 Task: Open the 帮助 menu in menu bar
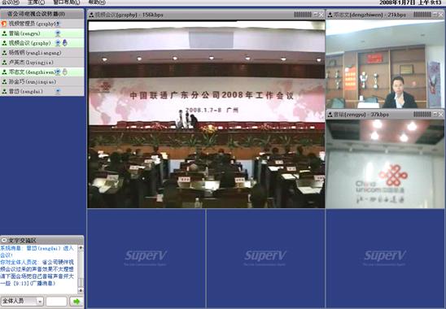[x=97, y=2]
